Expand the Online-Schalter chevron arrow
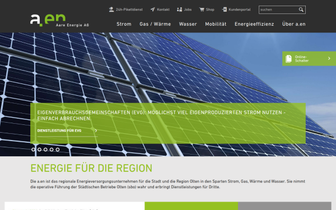This screenshot has height=210, width=336. coord(329,58)
